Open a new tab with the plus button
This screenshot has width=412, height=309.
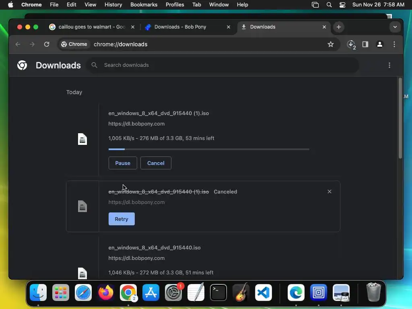point(339,27)
